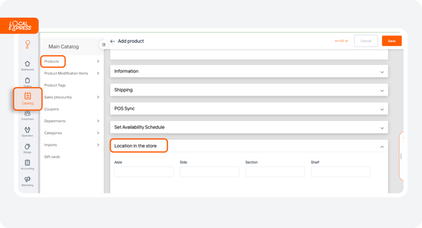Click the Cancel button
Screen dimensions: 422x228
click(366, 41)
